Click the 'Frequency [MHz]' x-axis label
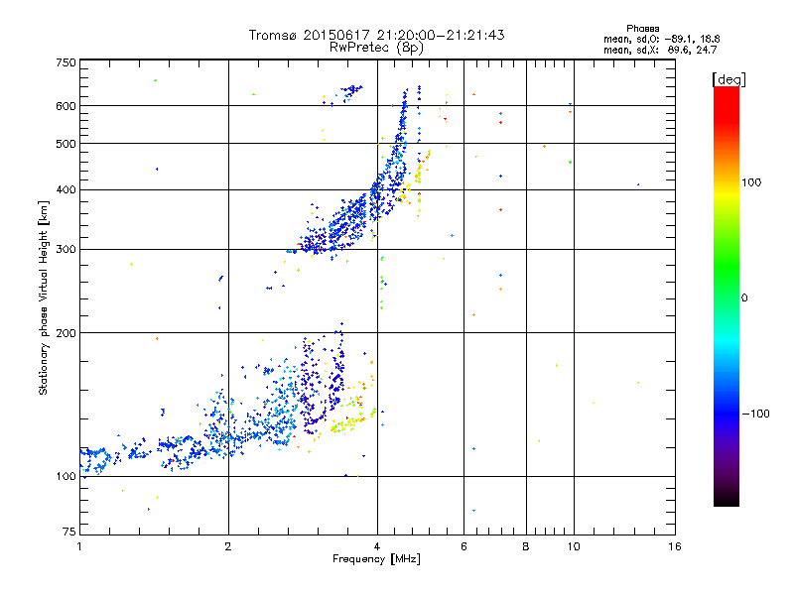Image resolution: width=794 pixels, height=595 pixels. pos(376,559)
